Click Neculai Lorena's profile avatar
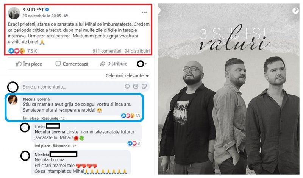 click(13, 100)
